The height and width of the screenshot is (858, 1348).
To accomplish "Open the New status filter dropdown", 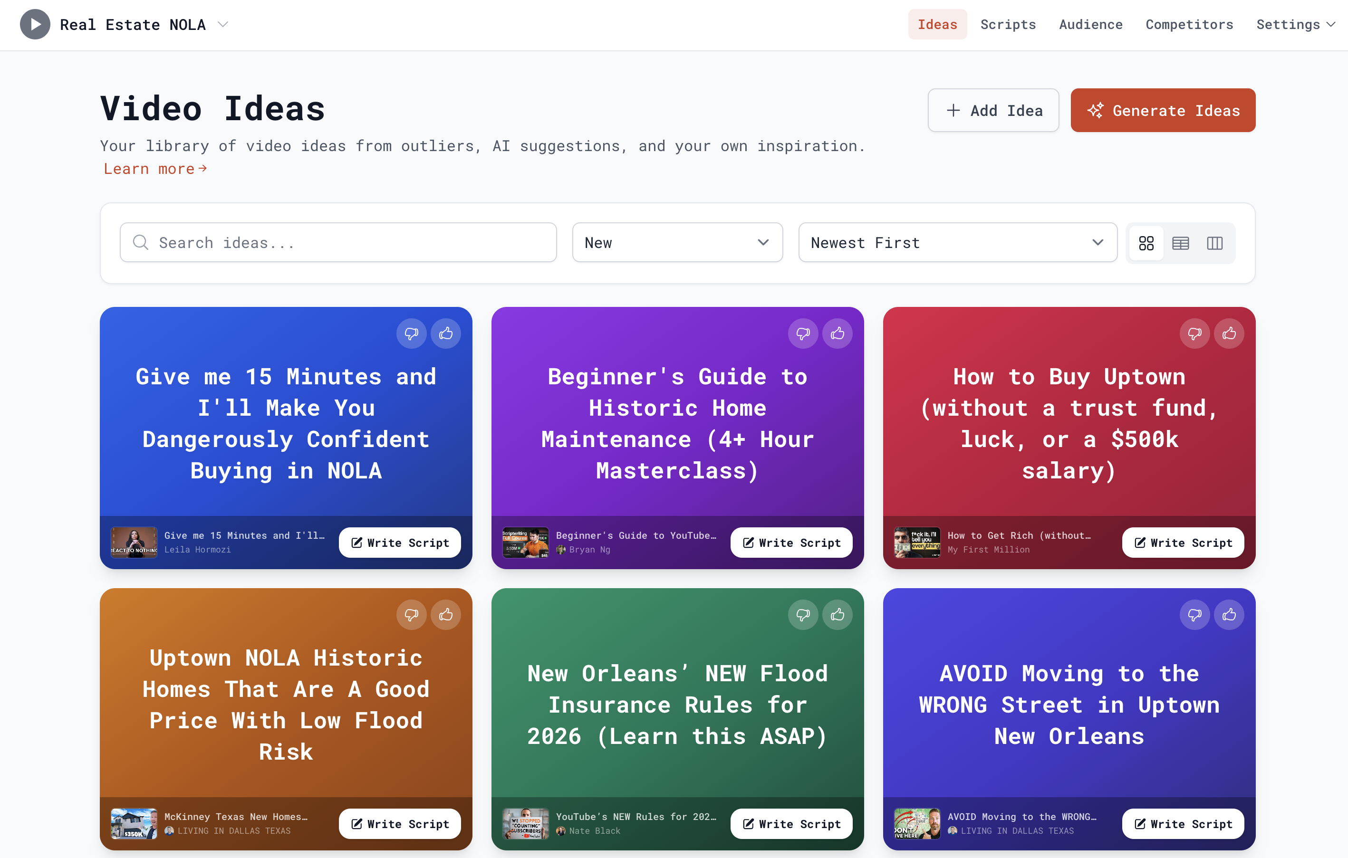I will [x=677, y=242].
